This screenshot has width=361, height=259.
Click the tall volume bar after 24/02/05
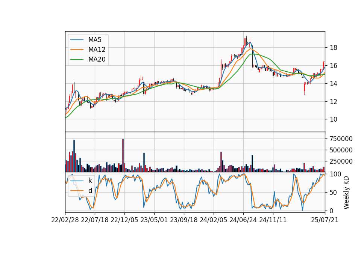pyautogui.click(x=221, y=162)
